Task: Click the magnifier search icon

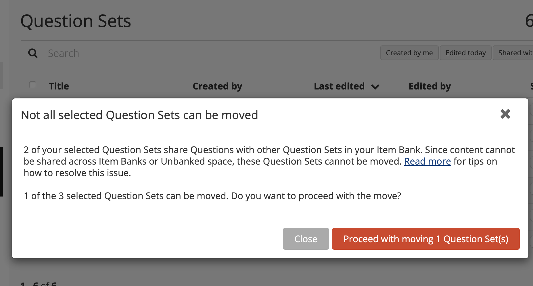Action: click(33, 53)
